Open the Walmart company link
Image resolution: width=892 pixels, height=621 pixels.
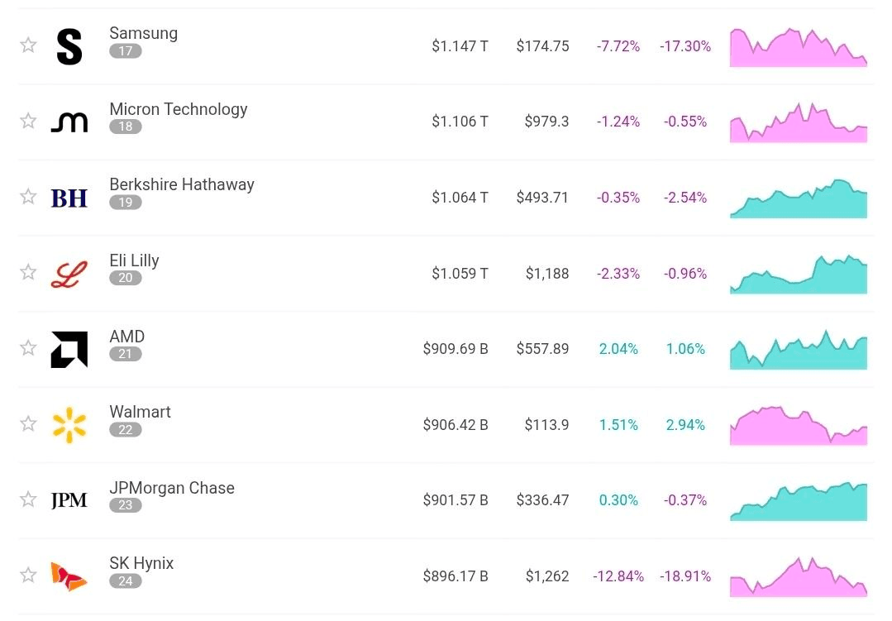pos(140,412)
